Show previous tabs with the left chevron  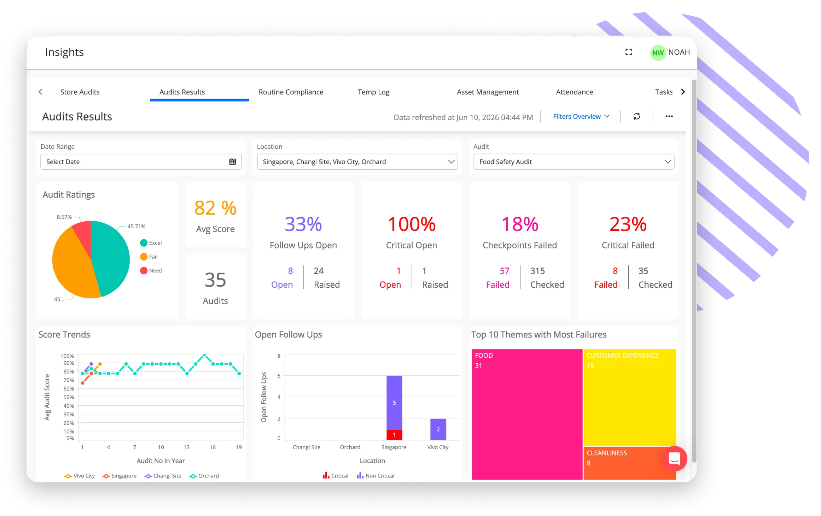[40, 92]
